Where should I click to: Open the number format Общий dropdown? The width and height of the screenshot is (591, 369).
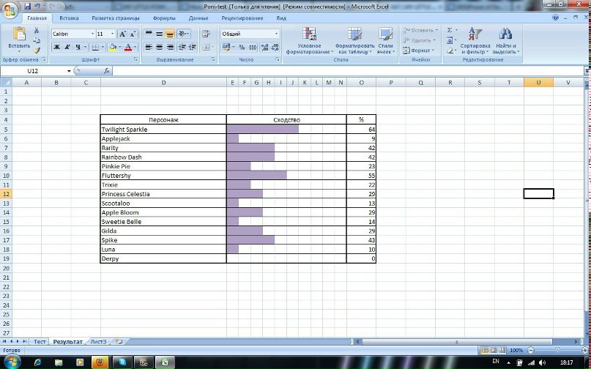coord(276,34)
